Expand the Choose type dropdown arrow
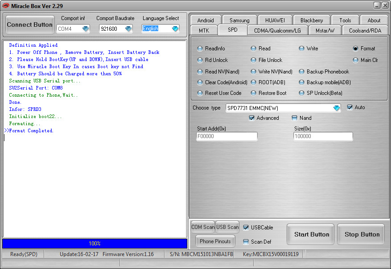This screenshot has width=391, height=269. [337, 108]
